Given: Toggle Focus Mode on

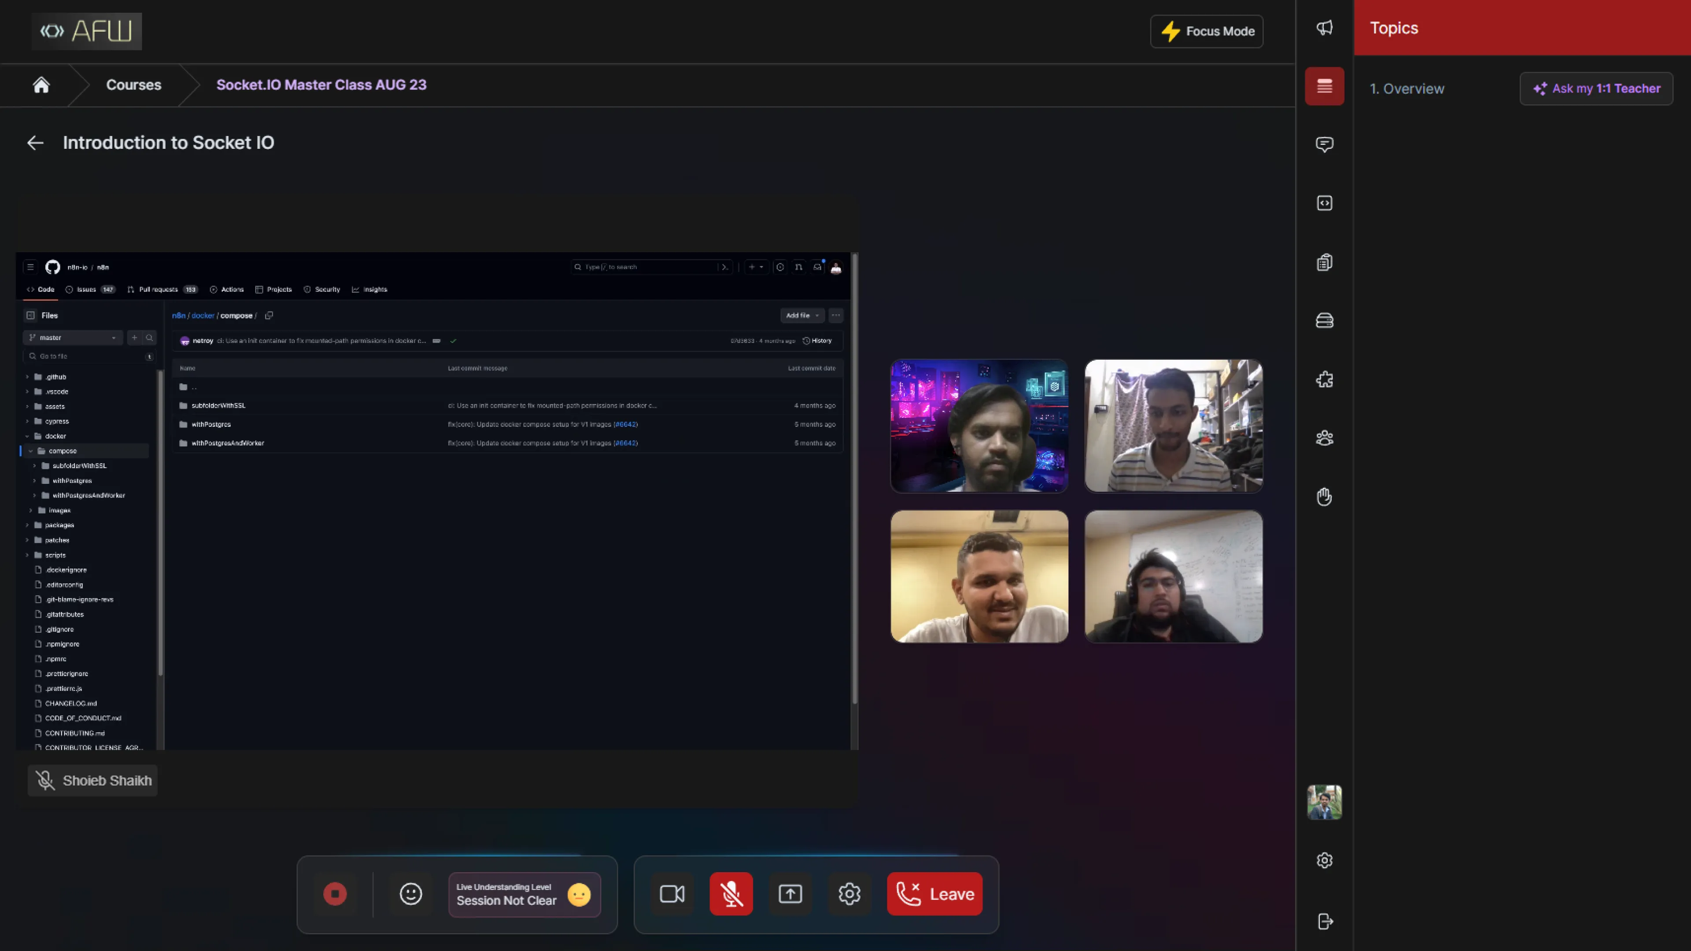Looking at the screenshot, I should tap(1207, 32).
